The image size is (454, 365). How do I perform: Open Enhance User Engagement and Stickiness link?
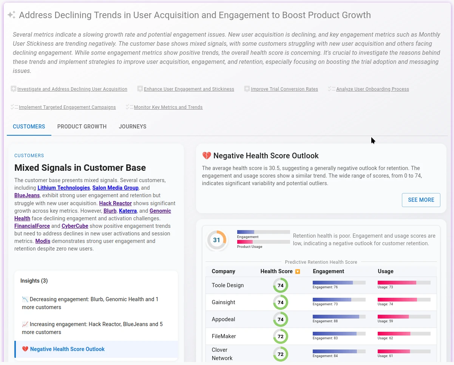189,89
